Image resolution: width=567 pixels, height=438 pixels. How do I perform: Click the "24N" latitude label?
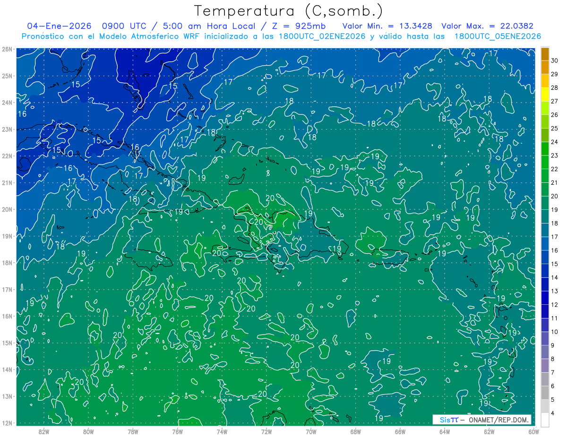click(7, 103)
